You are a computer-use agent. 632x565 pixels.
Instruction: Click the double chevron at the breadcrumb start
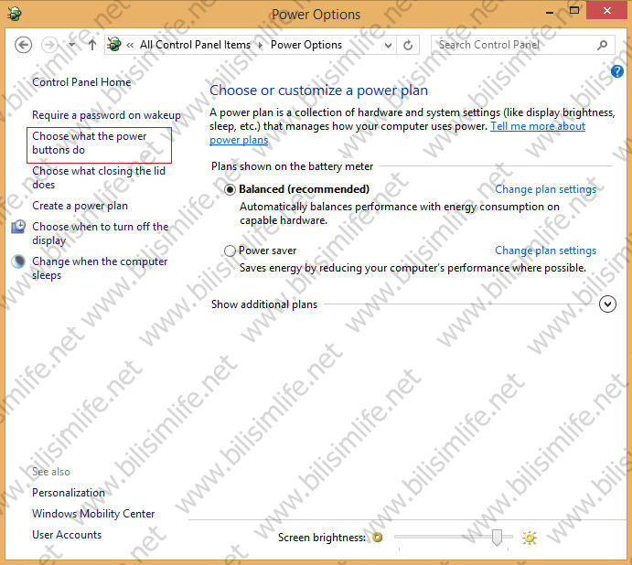[130, 45]
